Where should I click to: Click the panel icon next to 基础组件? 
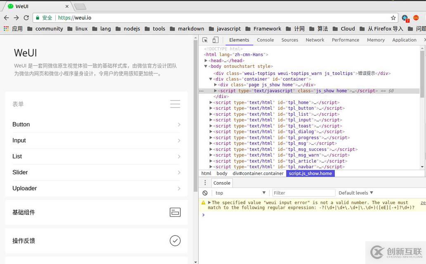coord(175,212)
